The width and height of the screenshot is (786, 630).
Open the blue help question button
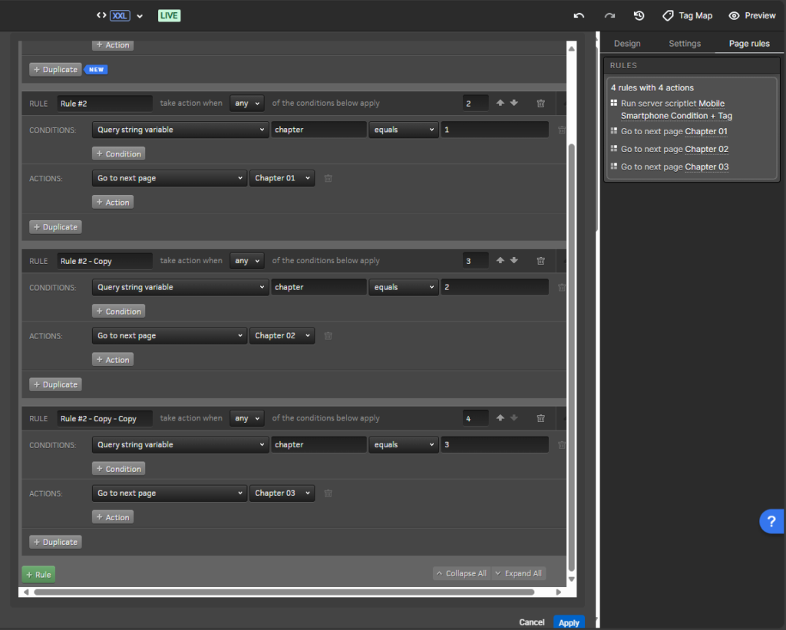(771, 521)
